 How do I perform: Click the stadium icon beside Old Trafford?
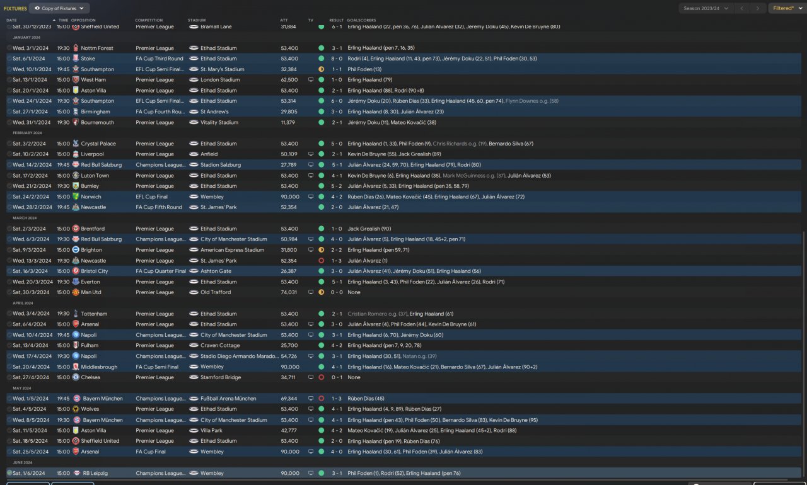[194, 292]
